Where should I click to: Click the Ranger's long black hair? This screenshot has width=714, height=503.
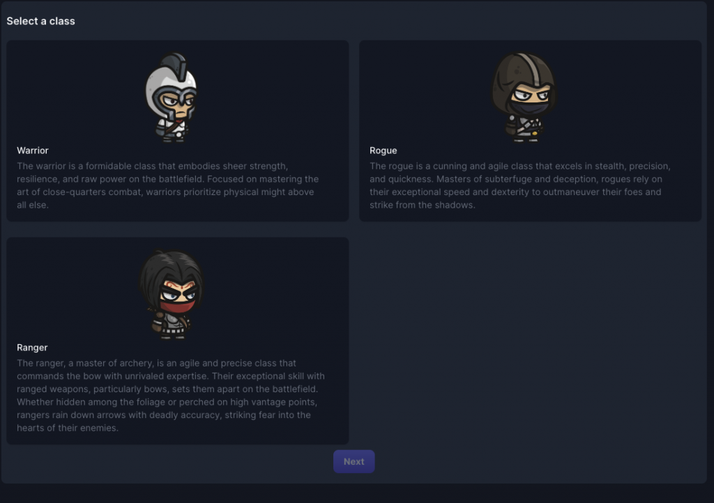170,273
